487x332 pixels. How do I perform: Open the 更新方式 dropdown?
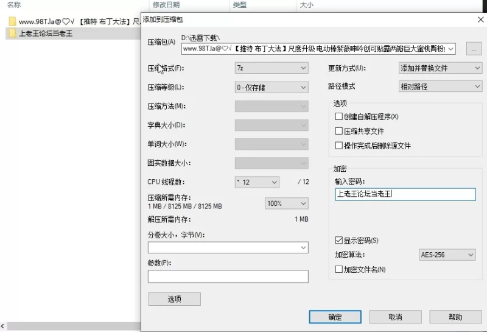tap(440, 68)
